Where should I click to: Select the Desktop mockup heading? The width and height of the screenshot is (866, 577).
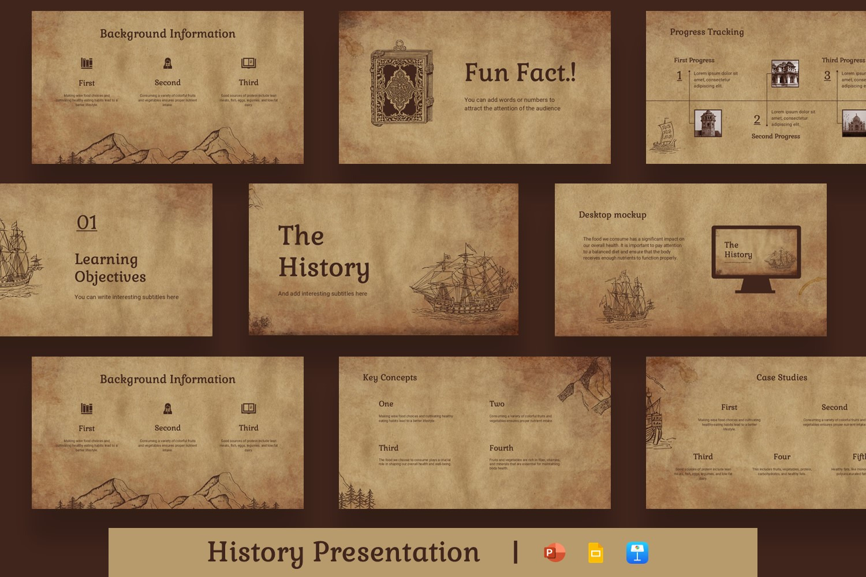coord(613,215)
